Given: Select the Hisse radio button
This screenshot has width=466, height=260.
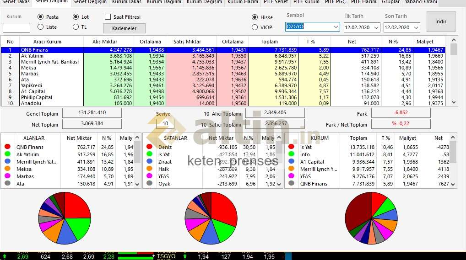Looking at the screenshot, I should click(x=255, y=17).
